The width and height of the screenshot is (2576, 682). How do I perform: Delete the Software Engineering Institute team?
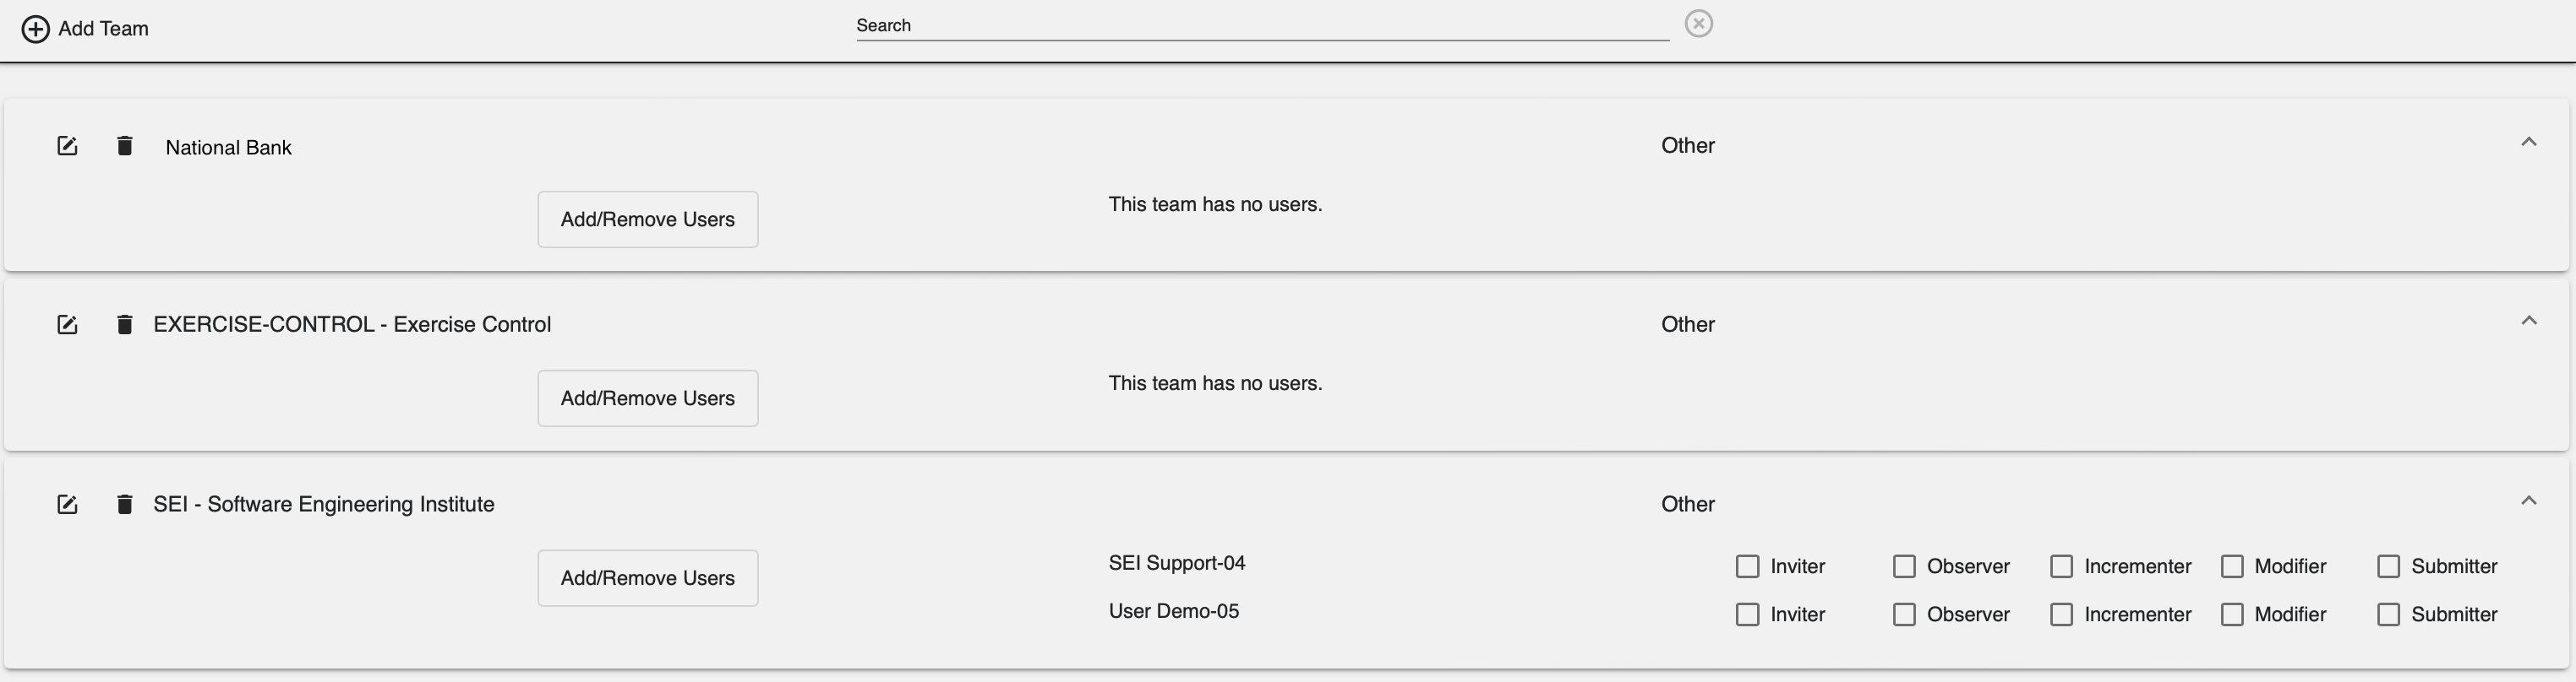[124, 504]
